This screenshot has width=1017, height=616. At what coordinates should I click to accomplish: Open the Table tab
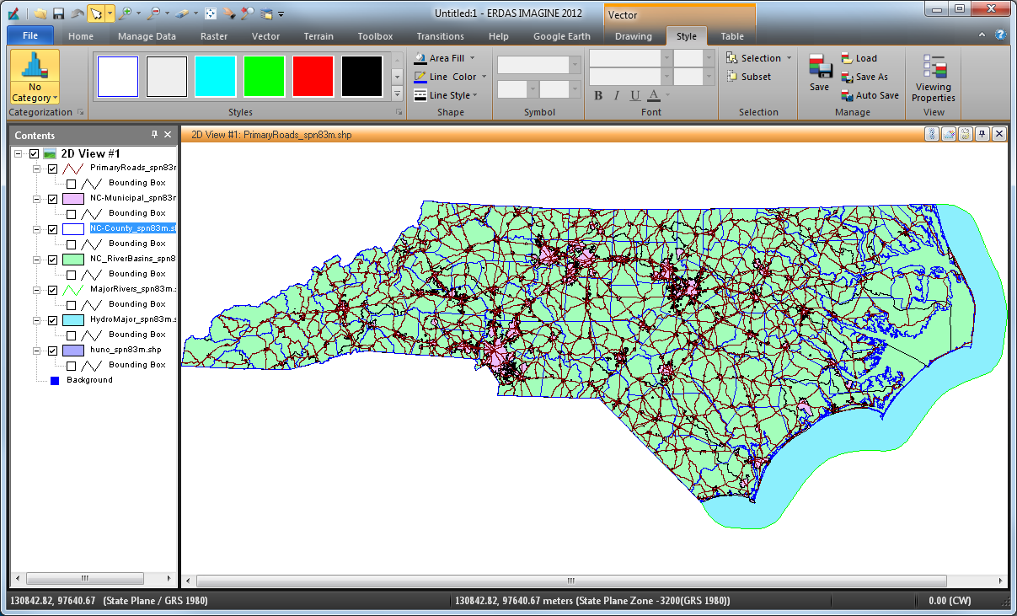point(732,36)
